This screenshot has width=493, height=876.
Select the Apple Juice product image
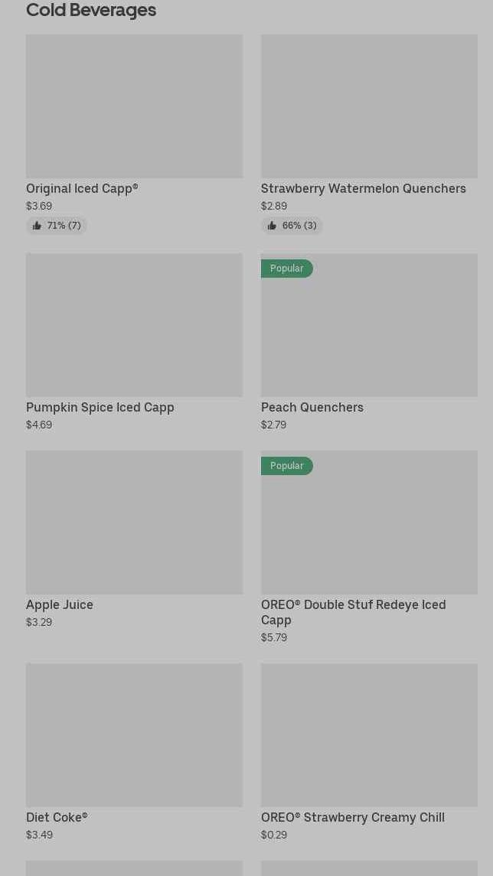point(134,523)
